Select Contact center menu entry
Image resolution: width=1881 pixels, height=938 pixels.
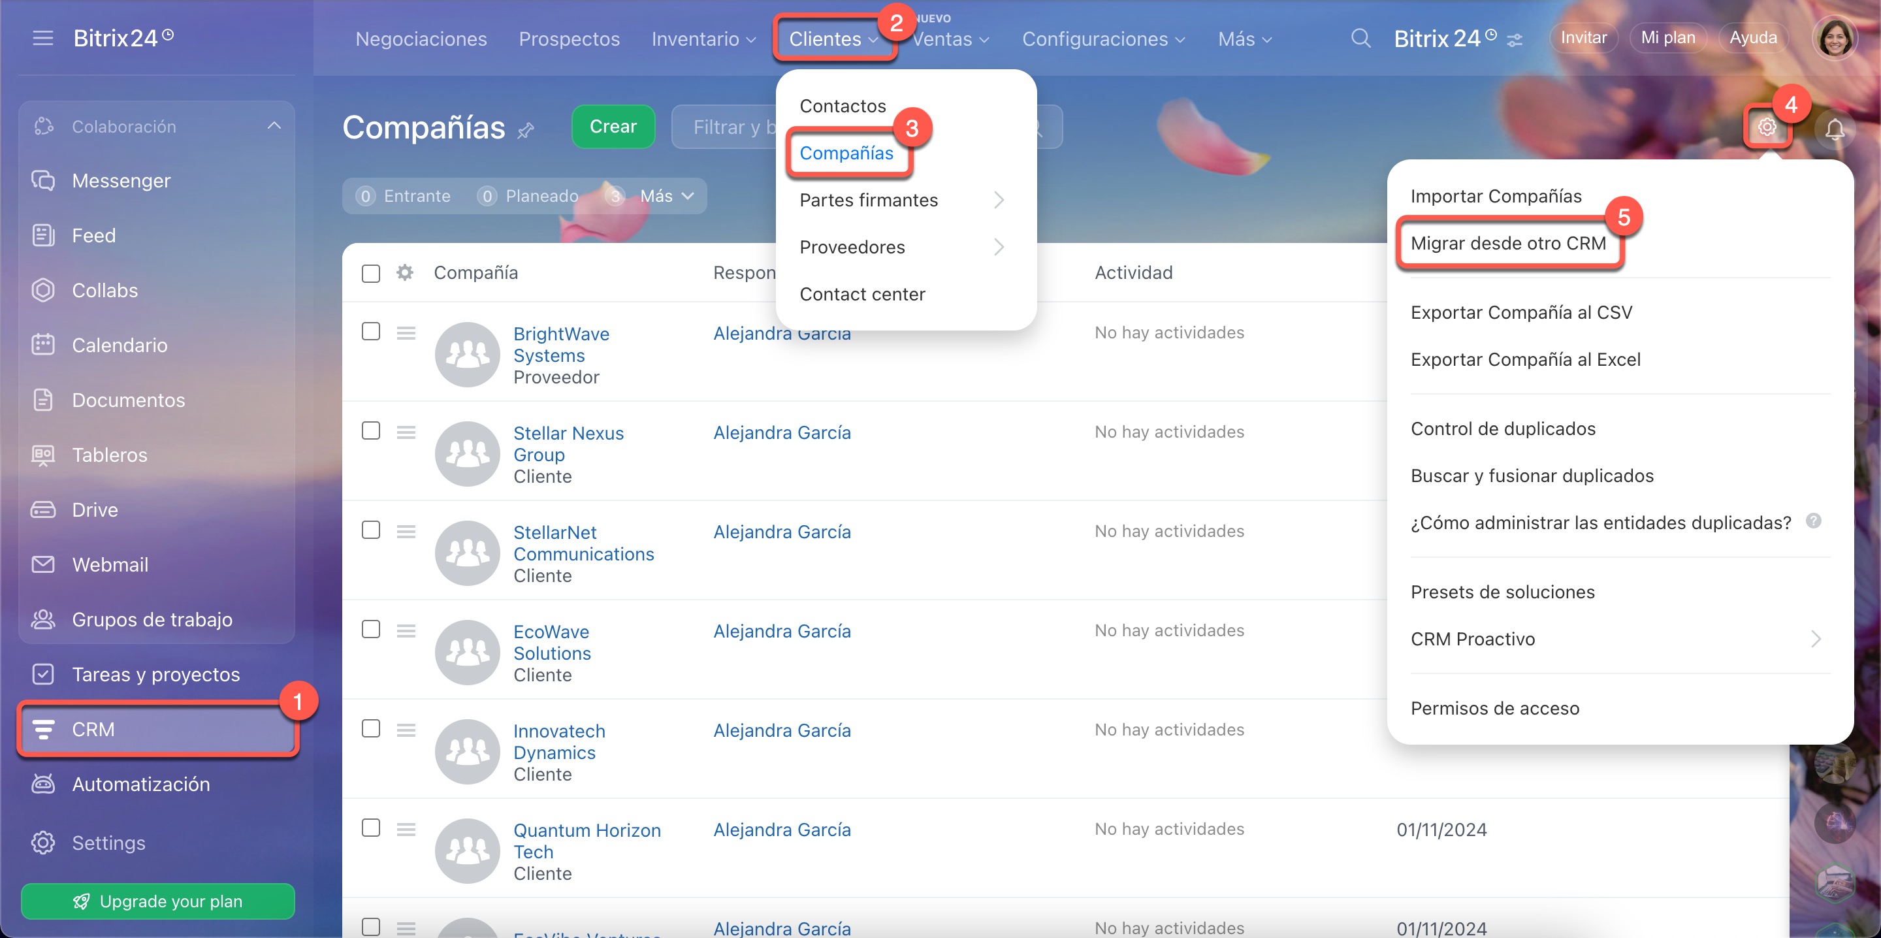tap(862, 295)
